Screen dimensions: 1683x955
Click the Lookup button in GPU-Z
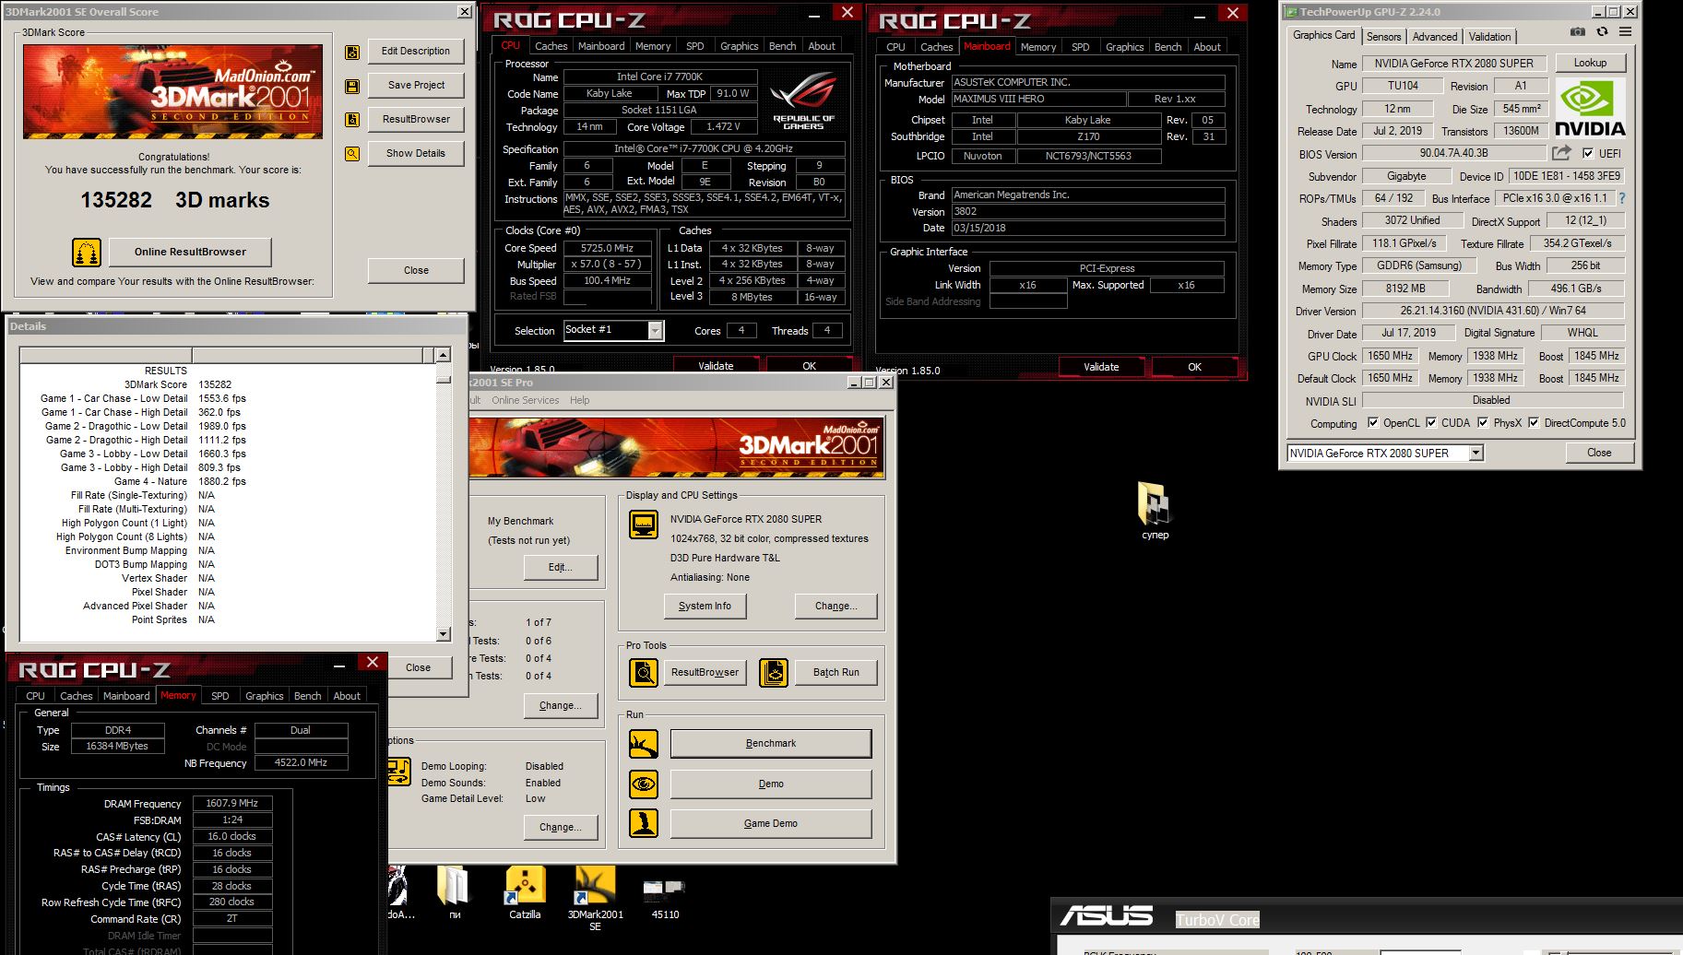coord(1590,63)
